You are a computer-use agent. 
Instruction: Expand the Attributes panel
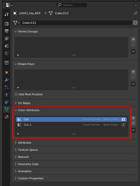click(x=16, y=143)
